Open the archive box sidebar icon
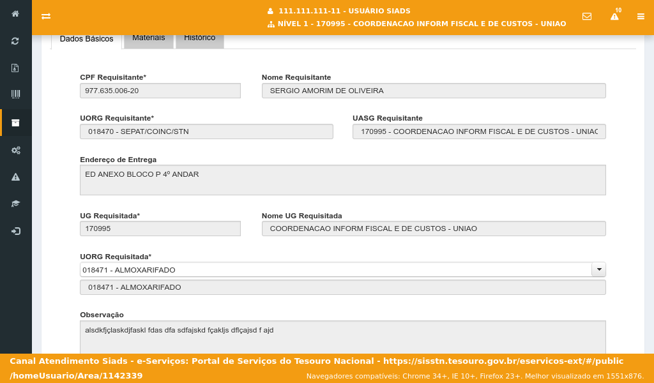 click(x=15, y=123)
